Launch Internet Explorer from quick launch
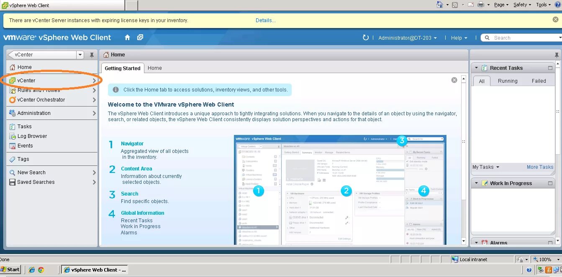Viewport: 562px width, 277px height. [x=32, y=270]
